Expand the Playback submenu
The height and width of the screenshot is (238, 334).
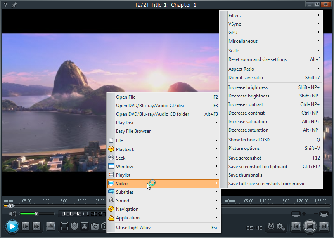coord(163,149)
